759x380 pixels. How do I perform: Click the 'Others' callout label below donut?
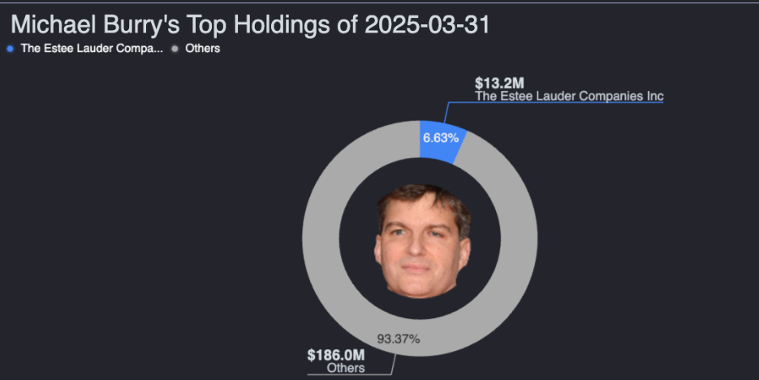pos(346,368)
